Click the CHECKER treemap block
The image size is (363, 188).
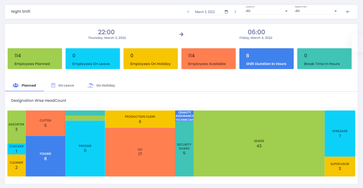point(16,149)
